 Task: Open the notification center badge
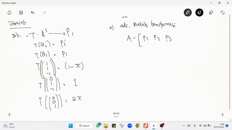coord(227,126)
